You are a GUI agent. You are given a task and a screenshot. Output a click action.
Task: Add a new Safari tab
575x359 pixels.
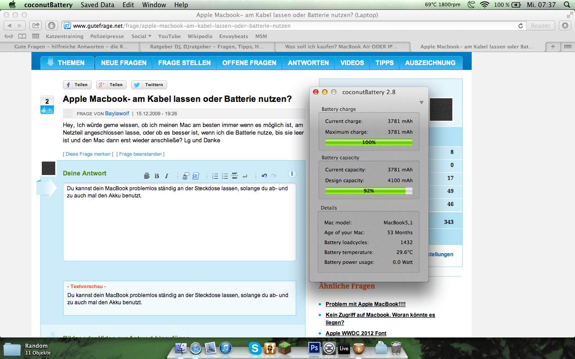tap(553, 47)
